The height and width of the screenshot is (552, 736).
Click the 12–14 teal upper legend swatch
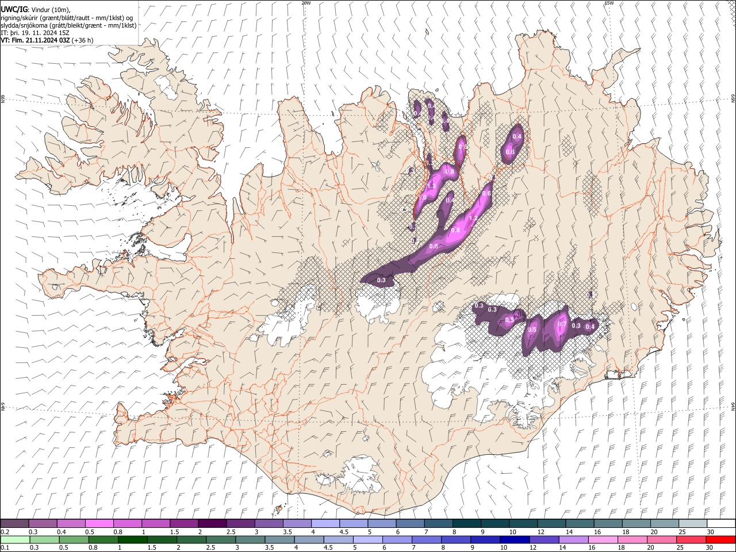(x=551, y=523)
